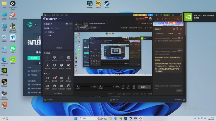The width and height of the screenshot is (216, 121).
Task: Click the 99% speaker volume field
Action: click(x=117, y=86)
